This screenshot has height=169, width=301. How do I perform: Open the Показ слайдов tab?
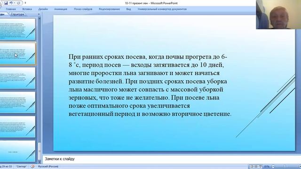click(83, 9)
